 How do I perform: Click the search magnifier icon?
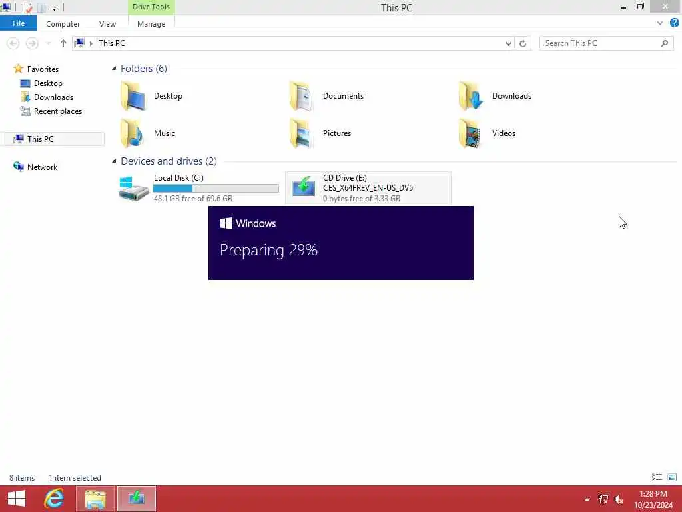point(664,43)
